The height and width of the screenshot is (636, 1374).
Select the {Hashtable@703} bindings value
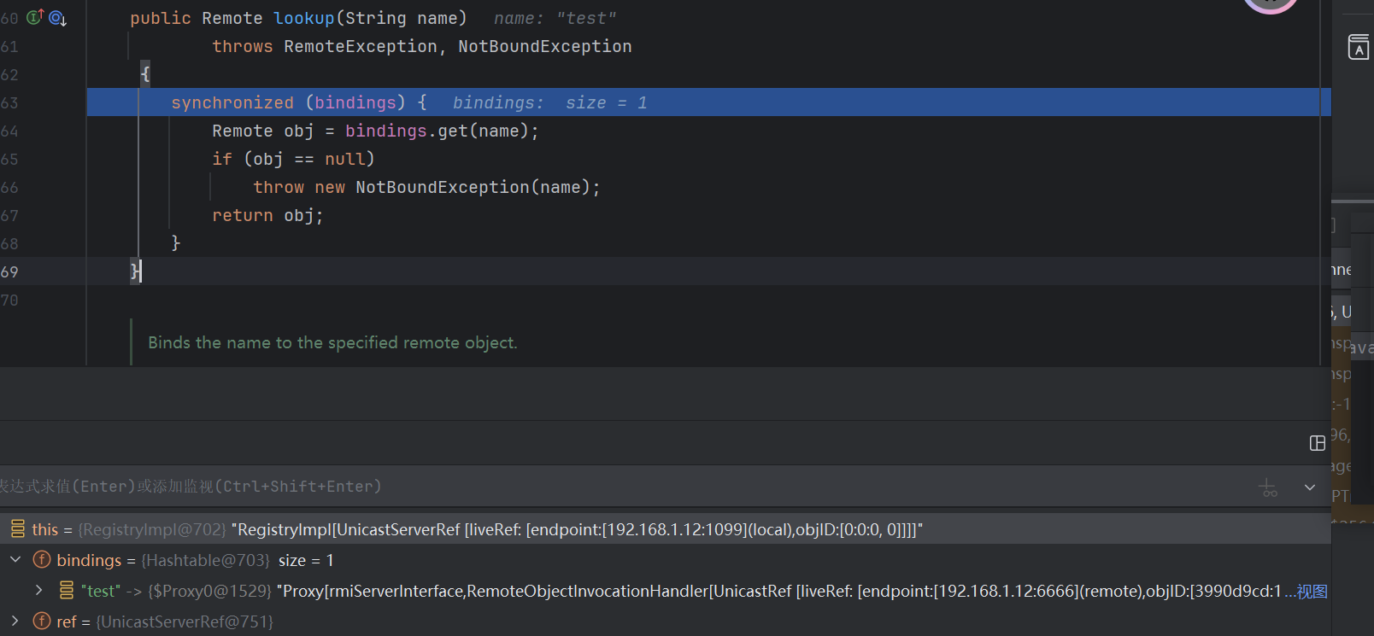pos(205,560)
